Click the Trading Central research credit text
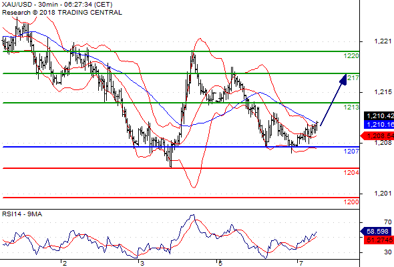This screenshot has height=267, width=394. [x=62, y=13]
